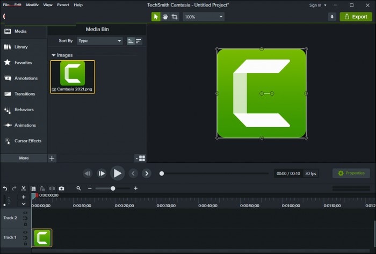Click the previous frame playback button
Image resolution: width=376 pixels, height=254 pixels.
pyautogui.click(x=88, y=173)
